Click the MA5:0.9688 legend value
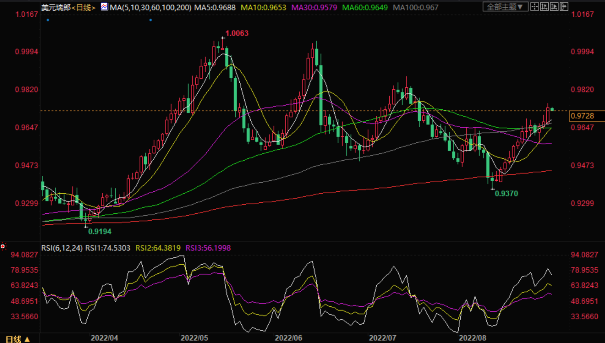The image size is (605, 343). [215, 7]
